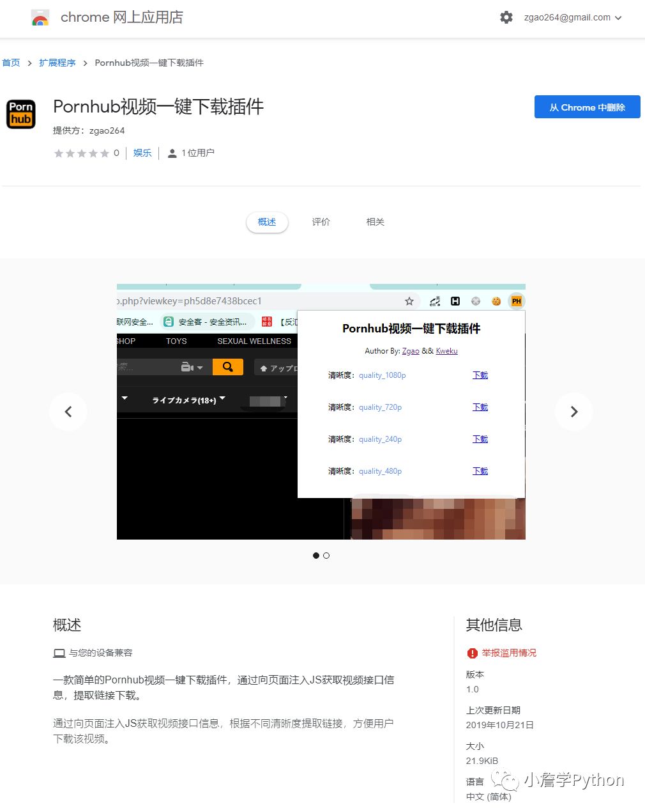The height and width of the screenshot is (810, 645).
Task: Click the 2019年10月21日 update date text
Action: pos(500,725)
